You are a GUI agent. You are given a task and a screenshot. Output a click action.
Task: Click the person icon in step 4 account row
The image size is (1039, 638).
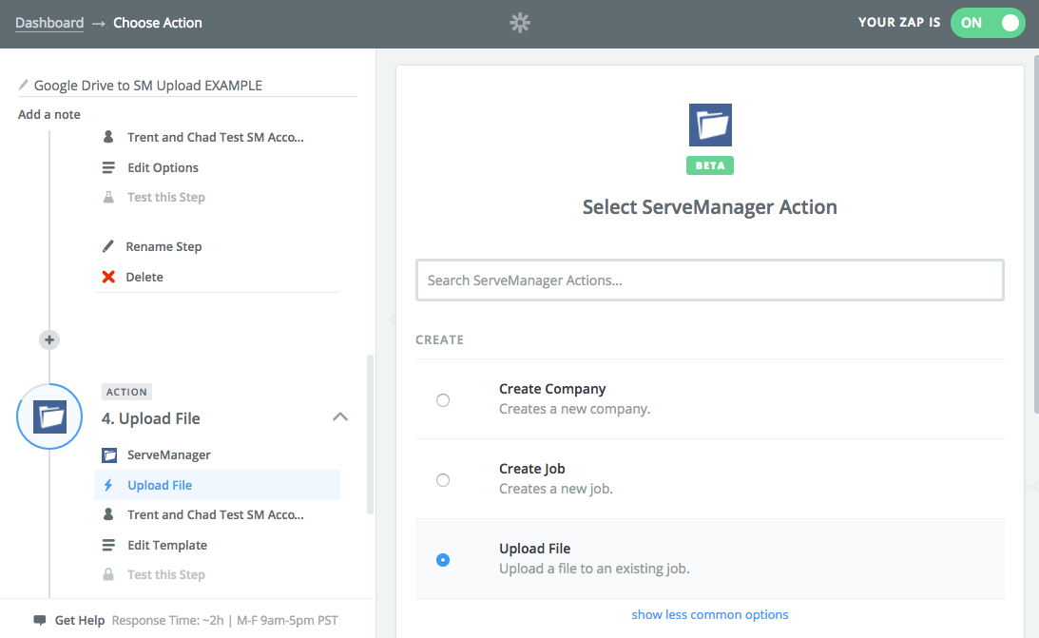108,514
